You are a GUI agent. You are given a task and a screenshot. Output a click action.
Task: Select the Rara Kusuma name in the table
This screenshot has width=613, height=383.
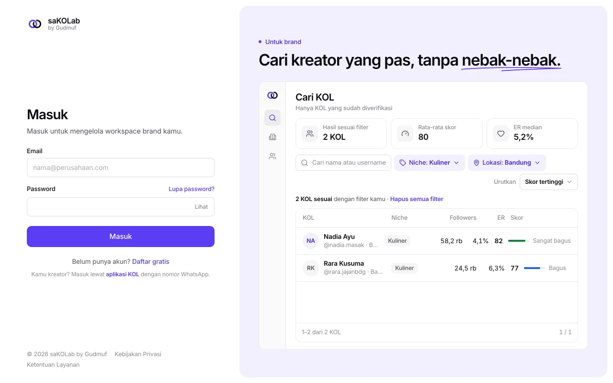(344, 264)
